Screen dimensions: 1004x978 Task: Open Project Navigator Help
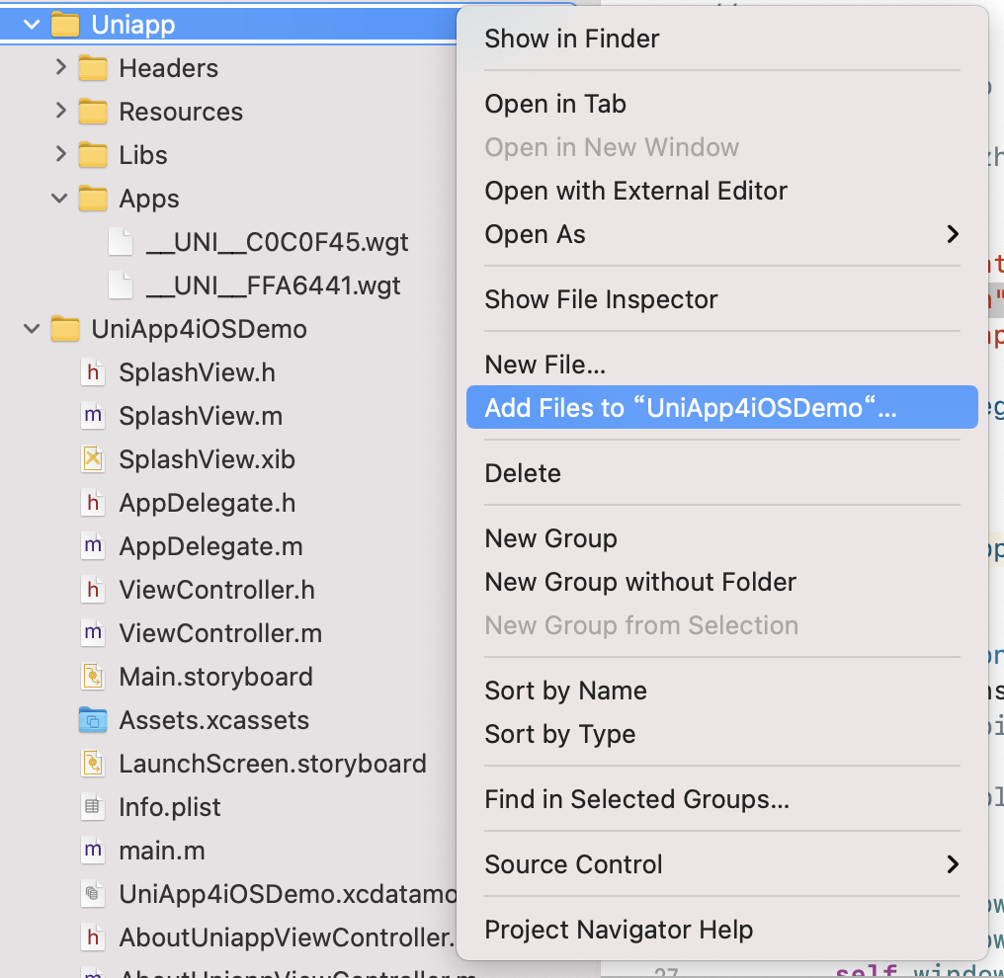(x=722, y=930)
